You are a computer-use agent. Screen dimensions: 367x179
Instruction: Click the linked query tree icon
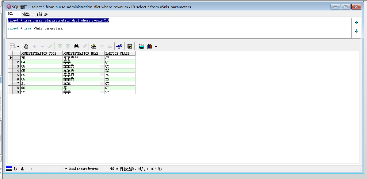(x=119, y=46)
